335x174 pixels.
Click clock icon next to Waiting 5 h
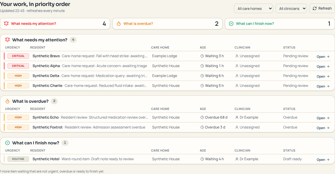202,86
